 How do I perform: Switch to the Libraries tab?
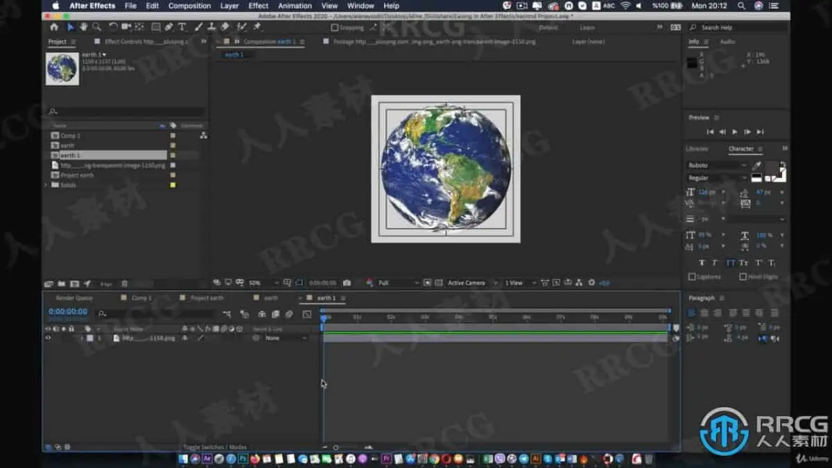point(697,148)
